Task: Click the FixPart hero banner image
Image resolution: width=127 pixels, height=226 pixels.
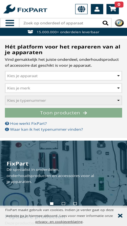Action: 64,173
